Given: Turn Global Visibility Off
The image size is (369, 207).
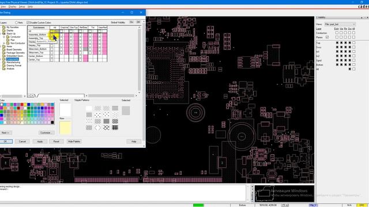Looking at the screenshot, I should (x=138, y=22).
